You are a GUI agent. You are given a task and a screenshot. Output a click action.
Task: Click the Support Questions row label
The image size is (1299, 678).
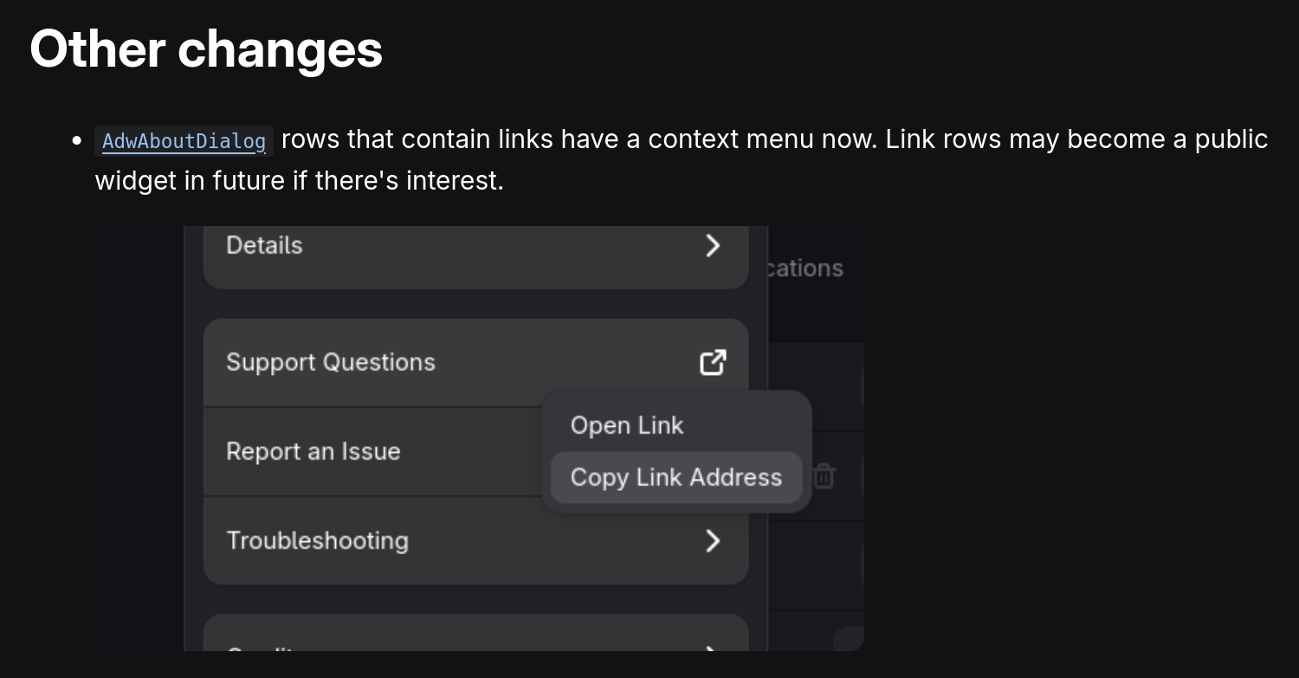[x=330, y=362]
